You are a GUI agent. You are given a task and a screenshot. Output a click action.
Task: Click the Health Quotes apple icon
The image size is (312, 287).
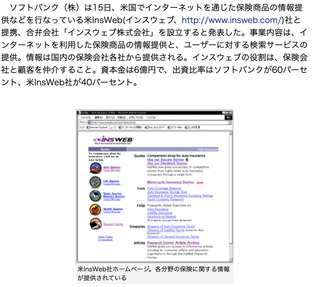(95, 210)
